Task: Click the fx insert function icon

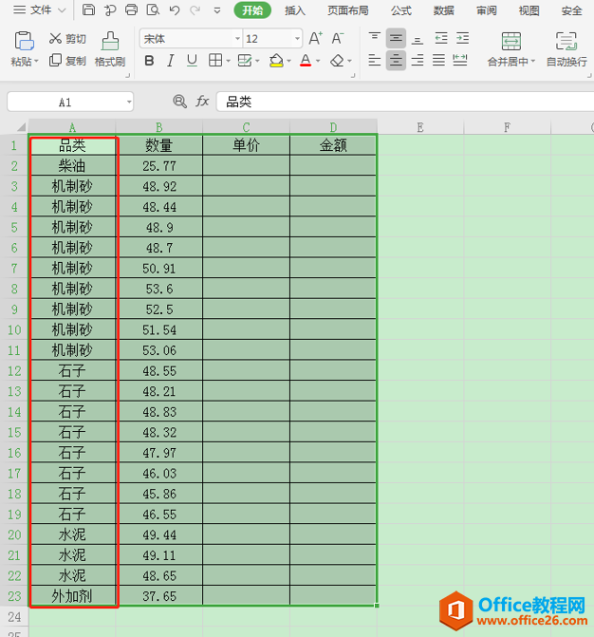Action: tap(202, 101)
